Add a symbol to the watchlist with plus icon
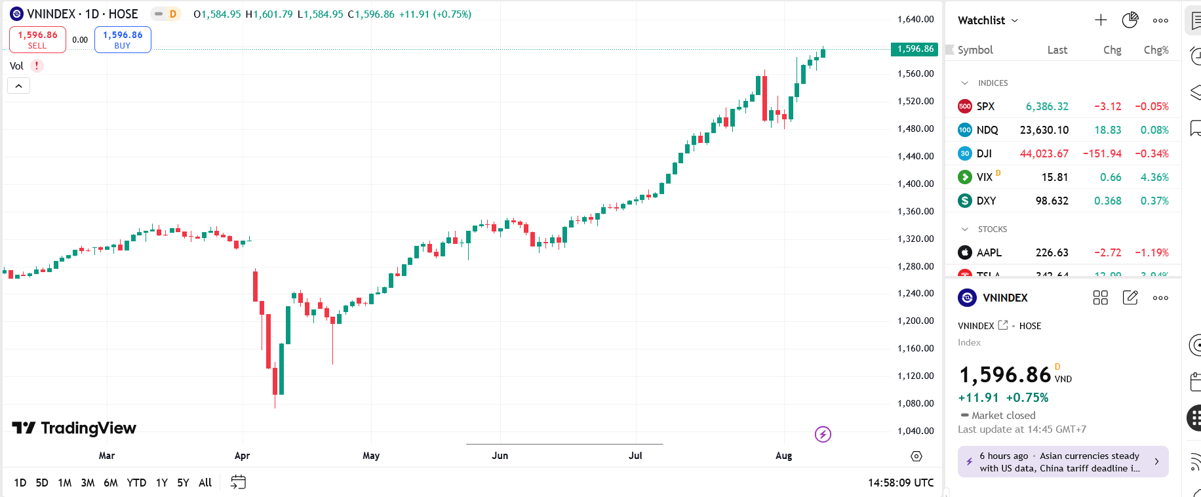Screen dimensions: 1201x497 click(x=1101, y=20)
